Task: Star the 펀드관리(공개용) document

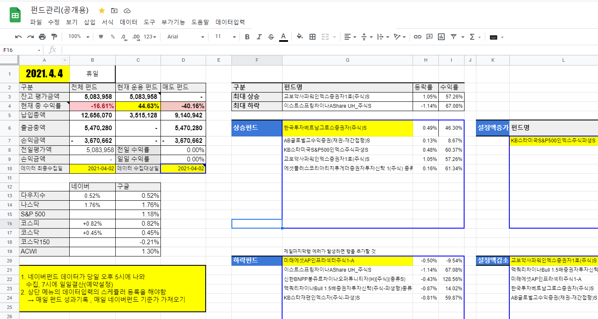Action: tap(101, 11)
